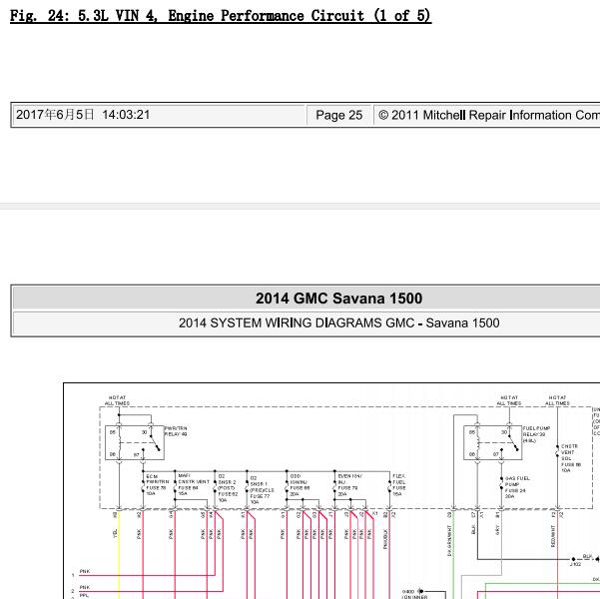Click the 'GRY' wire label

[x=497, y=530]
